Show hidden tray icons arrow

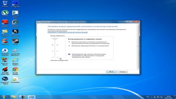pos(152,97)
